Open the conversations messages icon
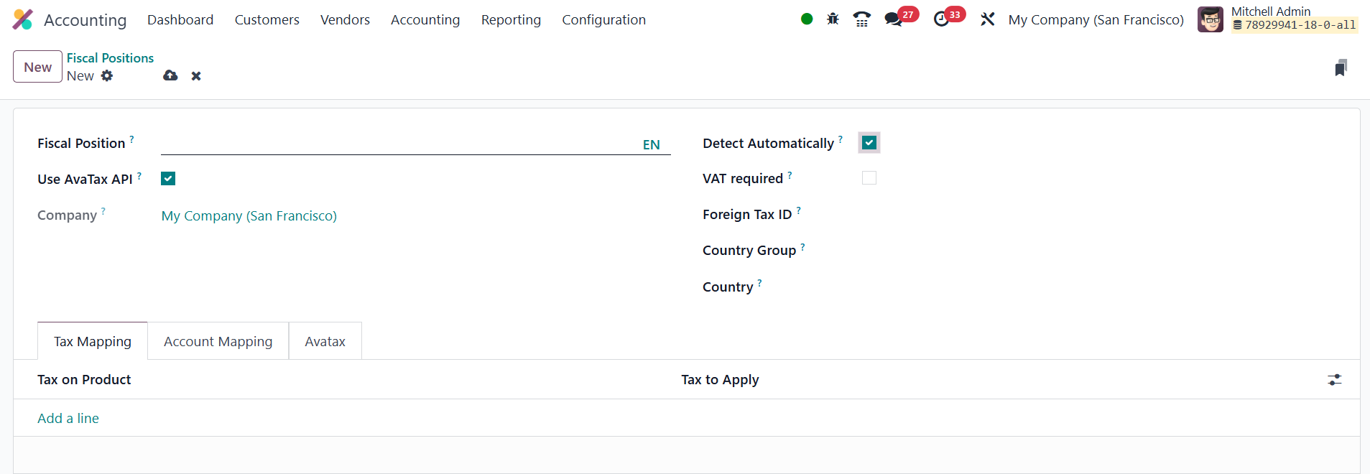The width and height of the screenshot is (1370, 474). (893, 19)
